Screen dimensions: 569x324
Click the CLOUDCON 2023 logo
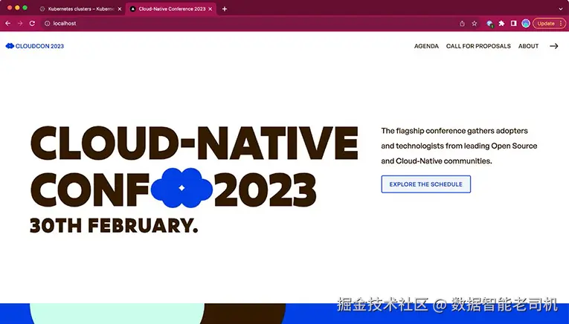(x=35, y=46)
